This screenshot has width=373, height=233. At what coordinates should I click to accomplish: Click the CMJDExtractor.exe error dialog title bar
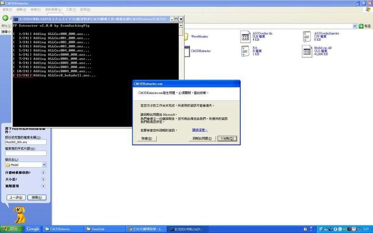(x=186, y=84)
